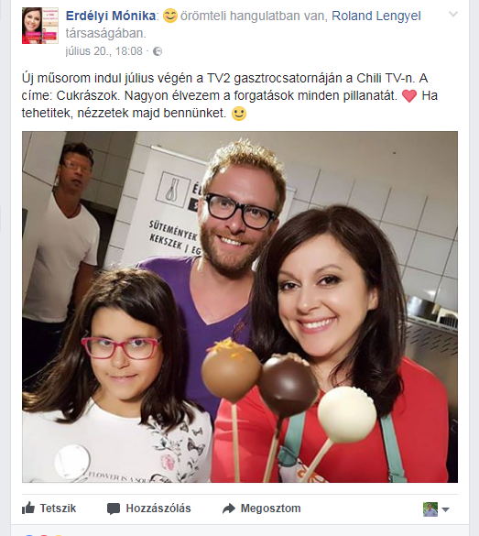The height and width of the screenshot is (536, 479).
Task: Open the július 20., 18:08 timestamp link
Action: pyautogui.click(x=103, y=51)
